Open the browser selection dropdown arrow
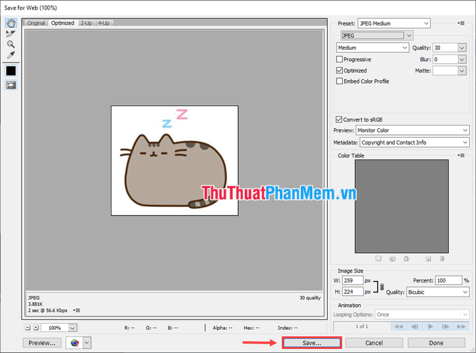Screen dimensions: 476x353 [x=87, y=343]
